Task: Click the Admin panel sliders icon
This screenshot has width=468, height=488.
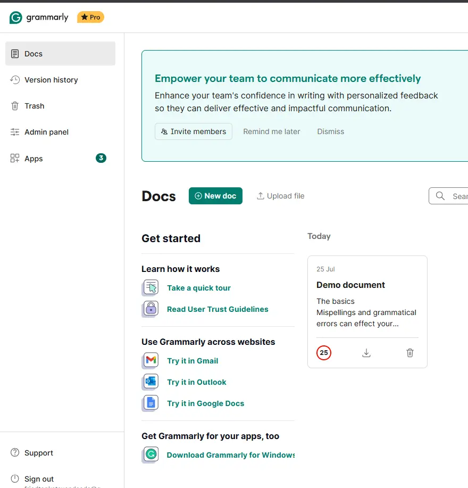Action: click(x=14, y=133)
